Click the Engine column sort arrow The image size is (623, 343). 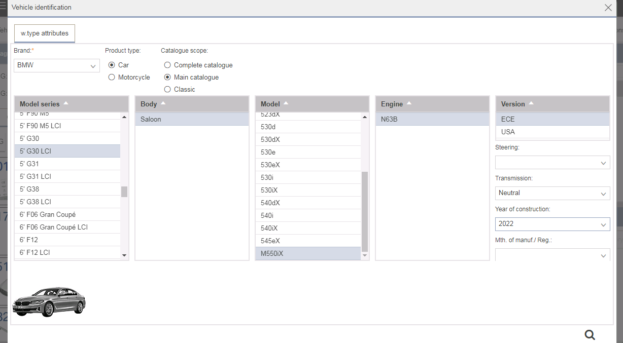(409, 103)
